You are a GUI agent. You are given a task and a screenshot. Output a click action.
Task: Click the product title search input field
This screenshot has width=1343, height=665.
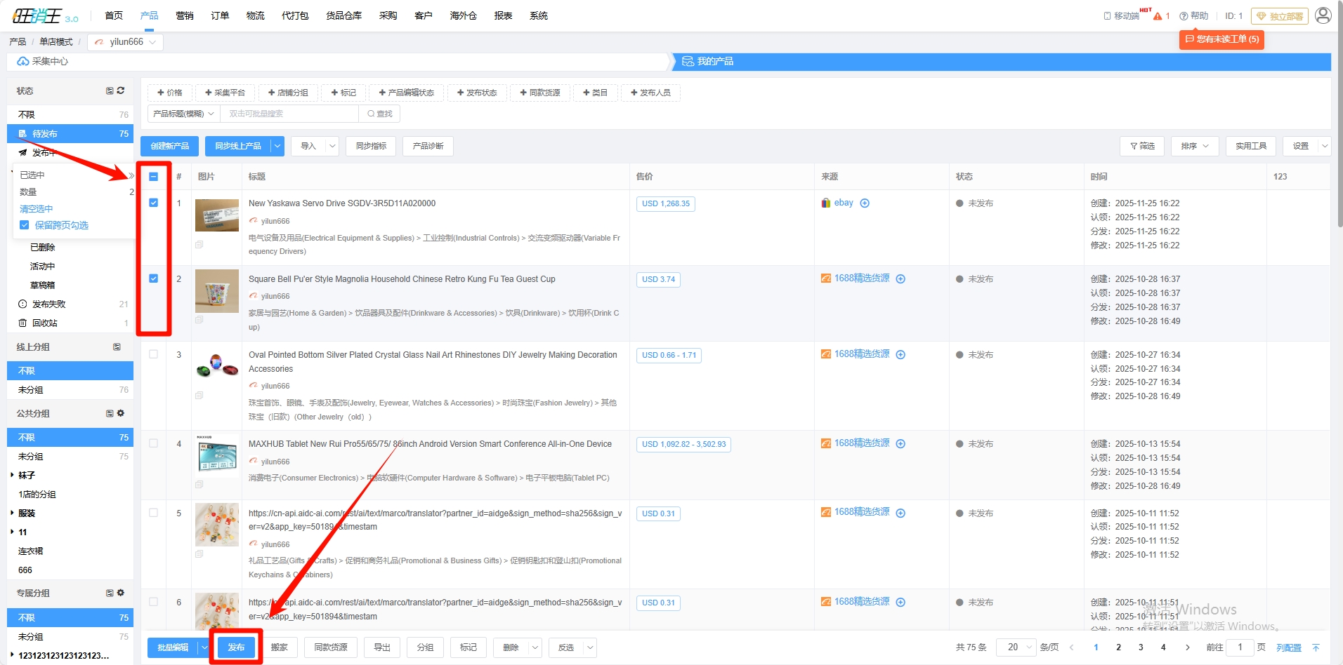[289, 114]
